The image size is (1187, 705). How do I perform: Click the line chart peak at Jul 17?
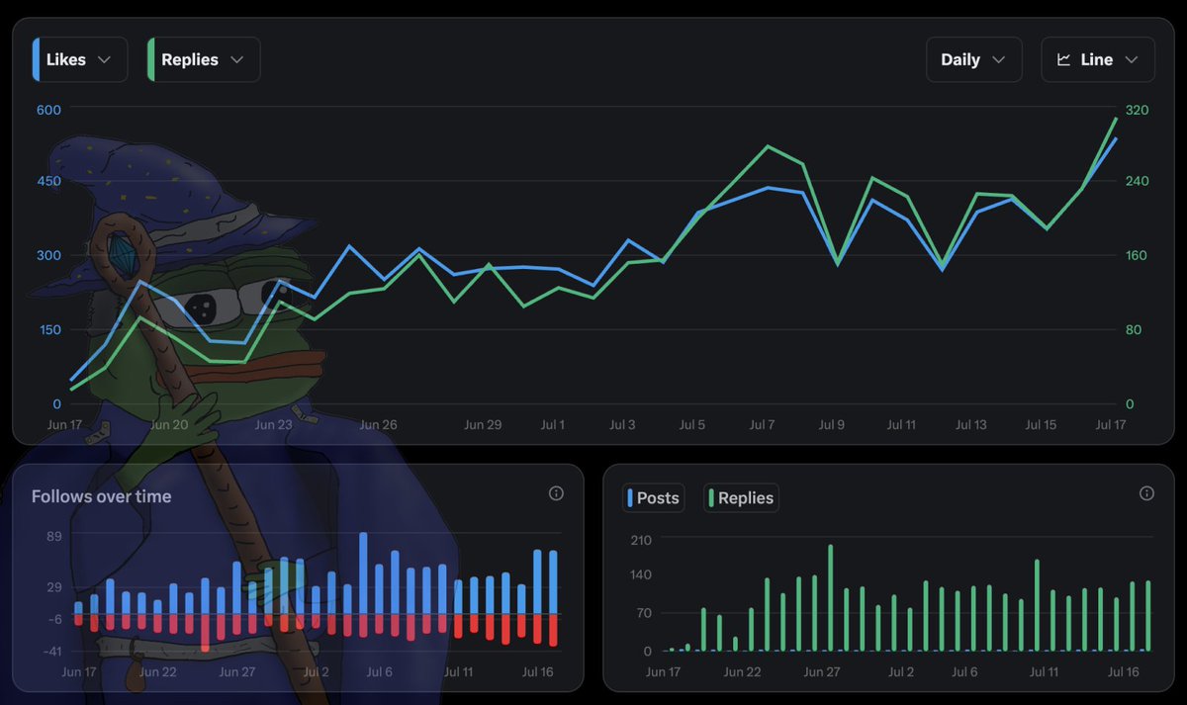point(1116,118)
